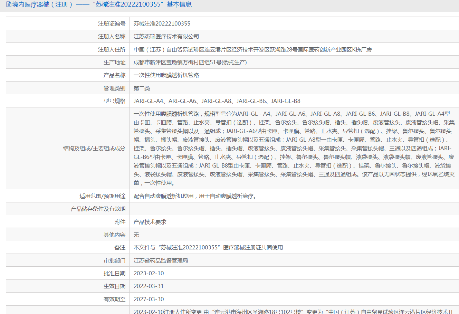Click the 生效日期 value 2022-03-31
The width and height of the screenshot is (459, 314).
tap(149, 286)
